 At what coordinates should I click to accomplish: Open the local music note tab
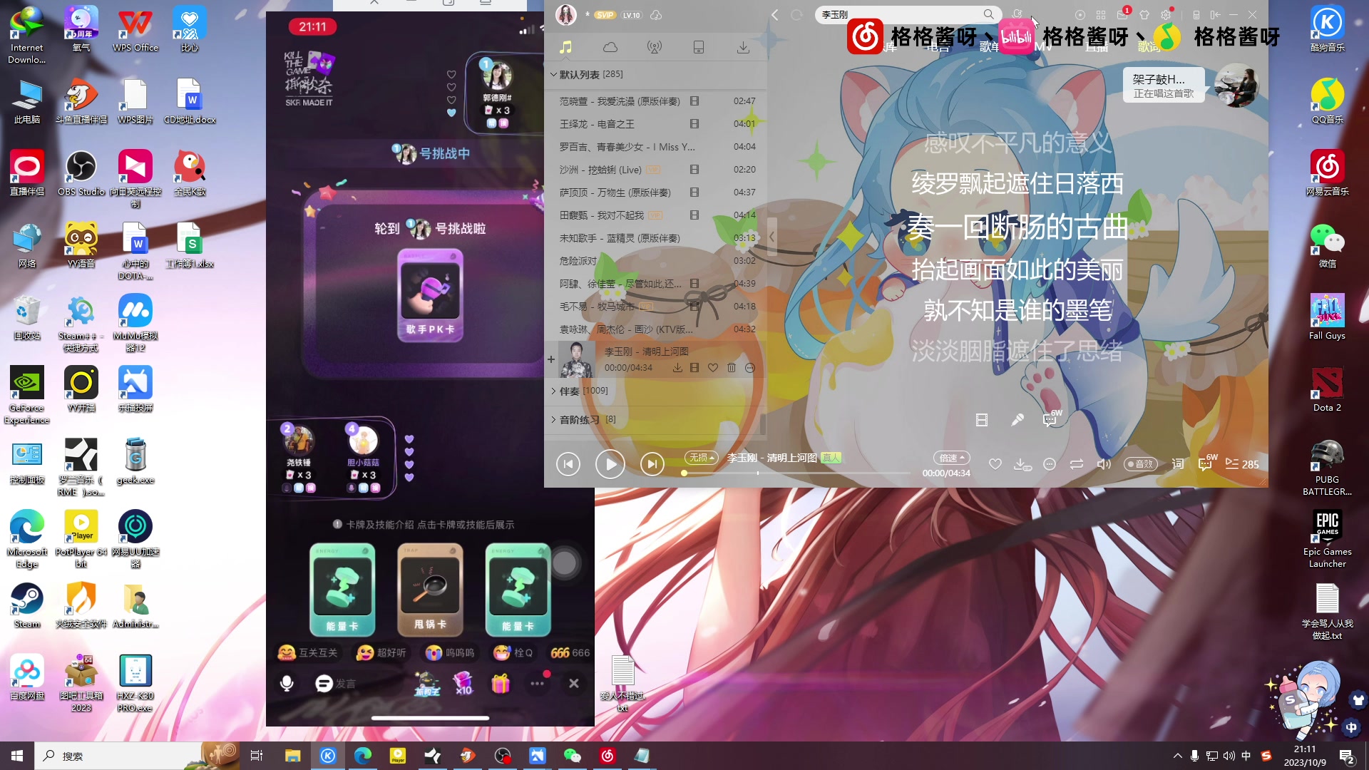[565, 47]
